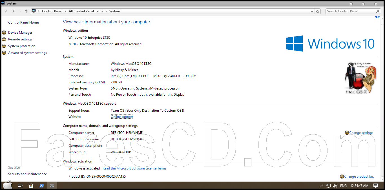The image size is (385, 190).
Task: Click the volume speaker icon
Action: 335,186
